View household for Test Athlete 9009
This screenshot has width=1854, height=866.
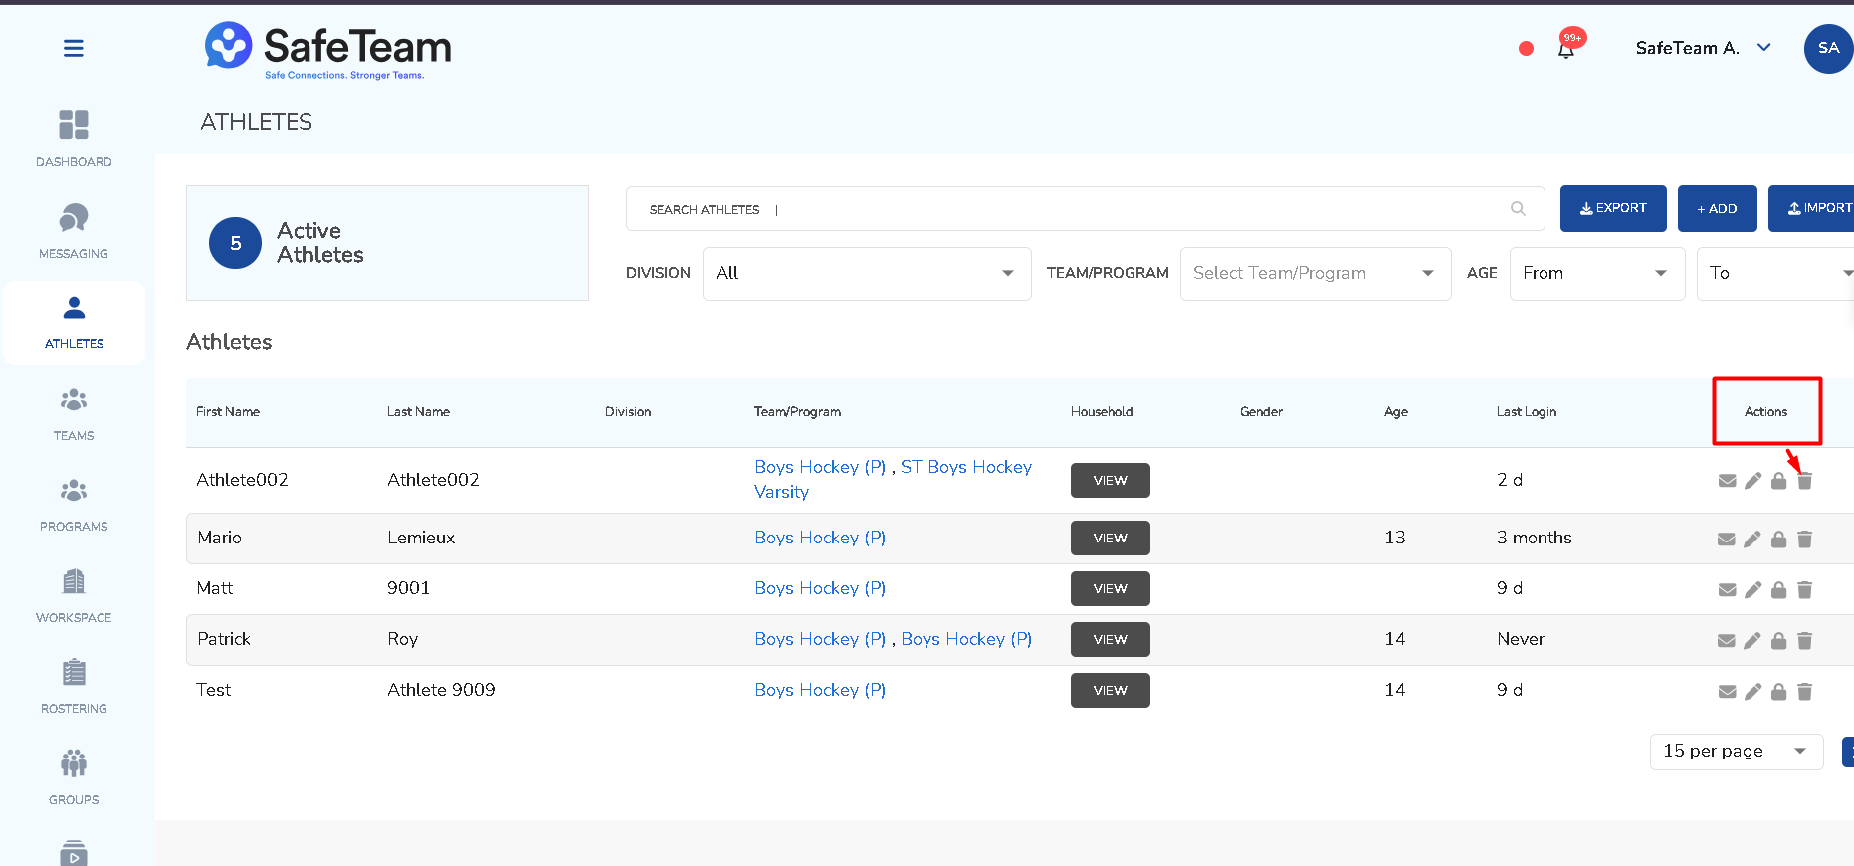1111,690
